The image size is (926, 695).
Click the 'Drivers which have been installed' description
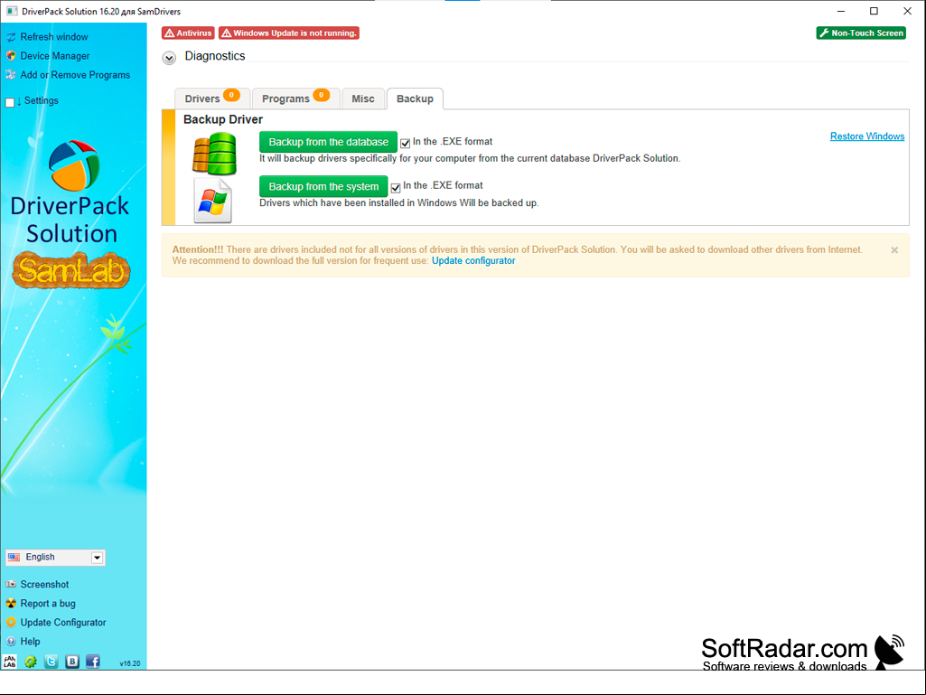pyautogui.click(x=398, y=202)
